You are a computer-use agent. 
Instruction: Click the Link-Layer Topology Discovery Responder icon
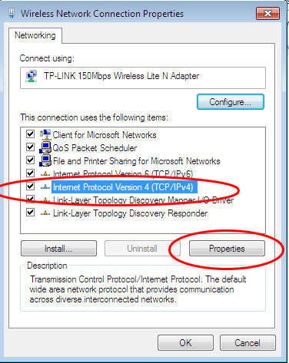pyautogui.click(x=45, y=213)
